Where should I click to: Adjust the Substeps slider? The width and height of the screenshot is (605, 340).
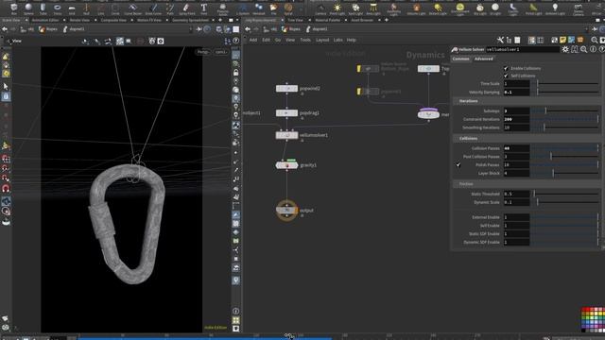pos(564,111)
